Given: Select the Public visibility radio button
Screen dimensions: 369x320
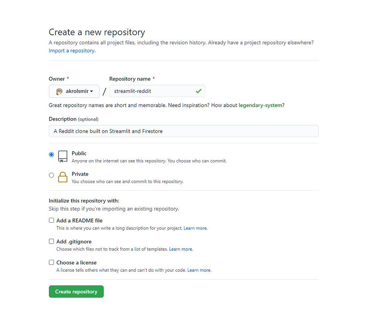Looking at the screenshot, I should (x=51, y=155).
